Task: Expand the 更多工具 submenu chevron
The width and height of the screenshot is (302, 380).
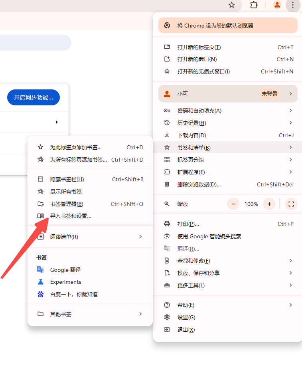Action: click(290, 285)
